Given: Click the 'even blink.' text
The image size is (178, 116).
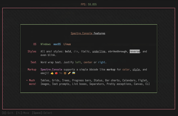Looking at the screenshot, I should tap(48, 55).
